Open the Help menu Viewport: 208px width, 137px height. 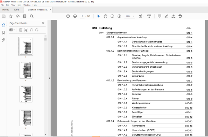(34, 5)
